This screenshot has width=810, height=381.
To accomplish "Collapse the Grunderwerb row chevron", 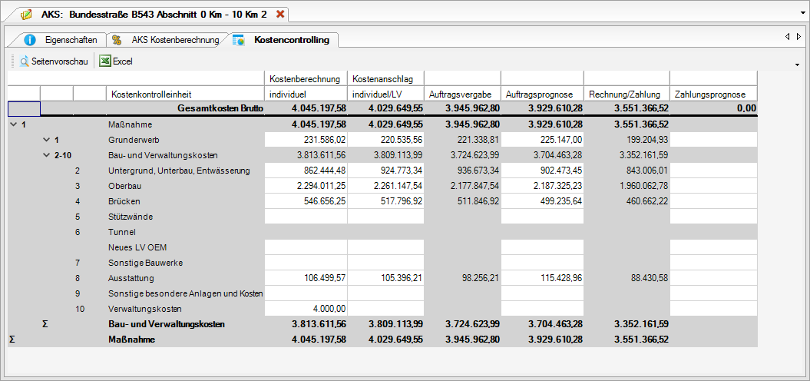I will (47, 140).
